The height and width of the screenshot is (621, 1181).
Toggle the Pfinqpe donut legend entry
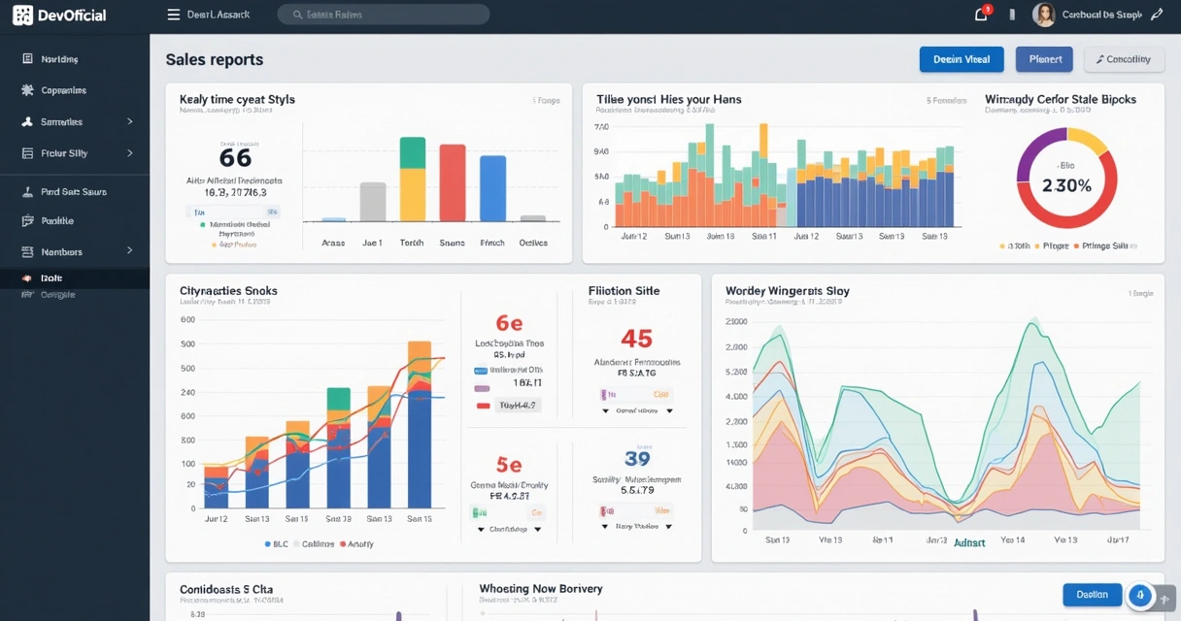(1051, 246)
